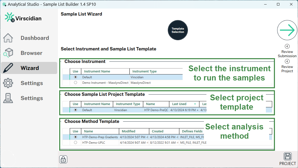This screenshot has height=168, width=298.
Task: Click the 'HTP-Demo-Prep Gradients' name cell
Action: [x=100, y=137]
